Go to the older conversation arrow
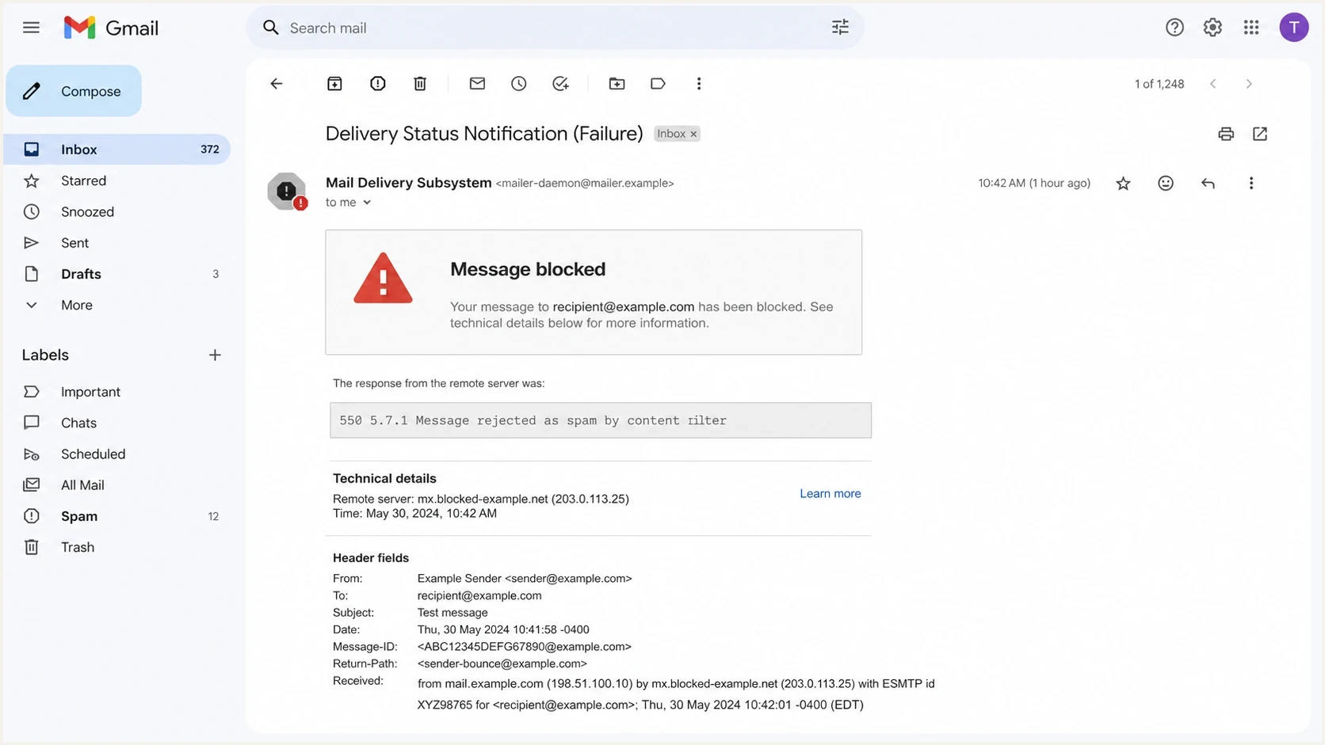Screen dimensions: 1325x745 tap(1249, 84)
